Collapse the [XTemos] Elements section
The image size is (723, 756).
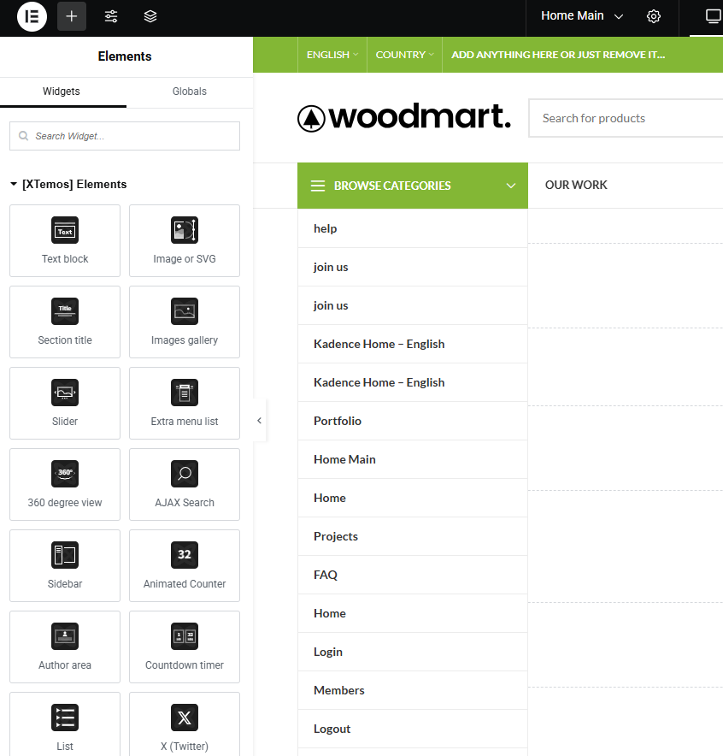[x=68, y=184]
